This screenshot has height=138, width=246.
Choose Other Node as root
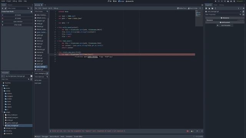click(17, 25)
